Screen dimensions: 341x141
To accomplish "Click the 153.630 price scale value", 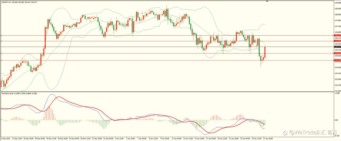I will 338,67.
